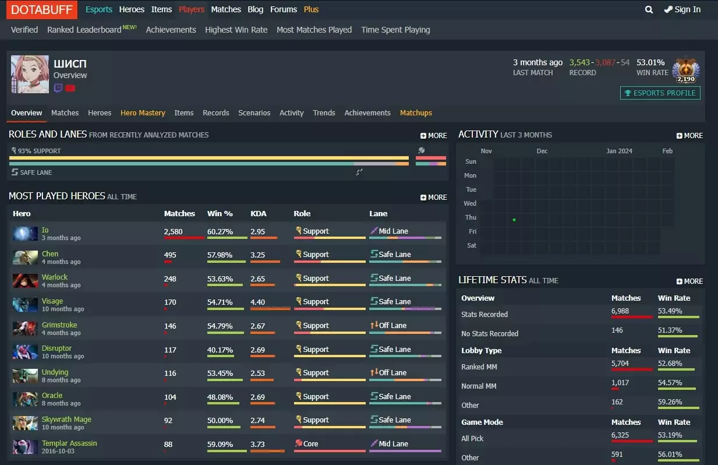The height and width of the screenshot is (465, 718).
Task: Click the red matches bar under Io's 2,580
Action: coord(184,238)
